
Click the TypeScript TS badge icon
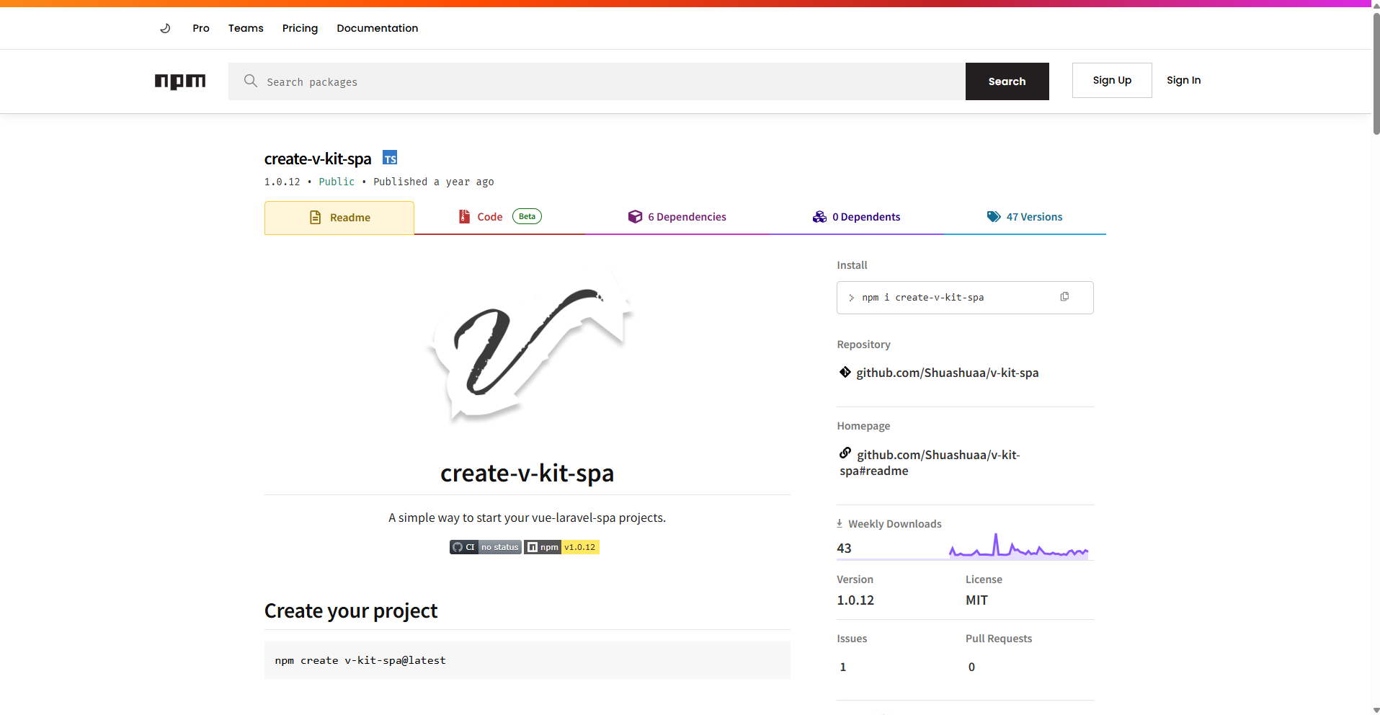coord(390,158)
